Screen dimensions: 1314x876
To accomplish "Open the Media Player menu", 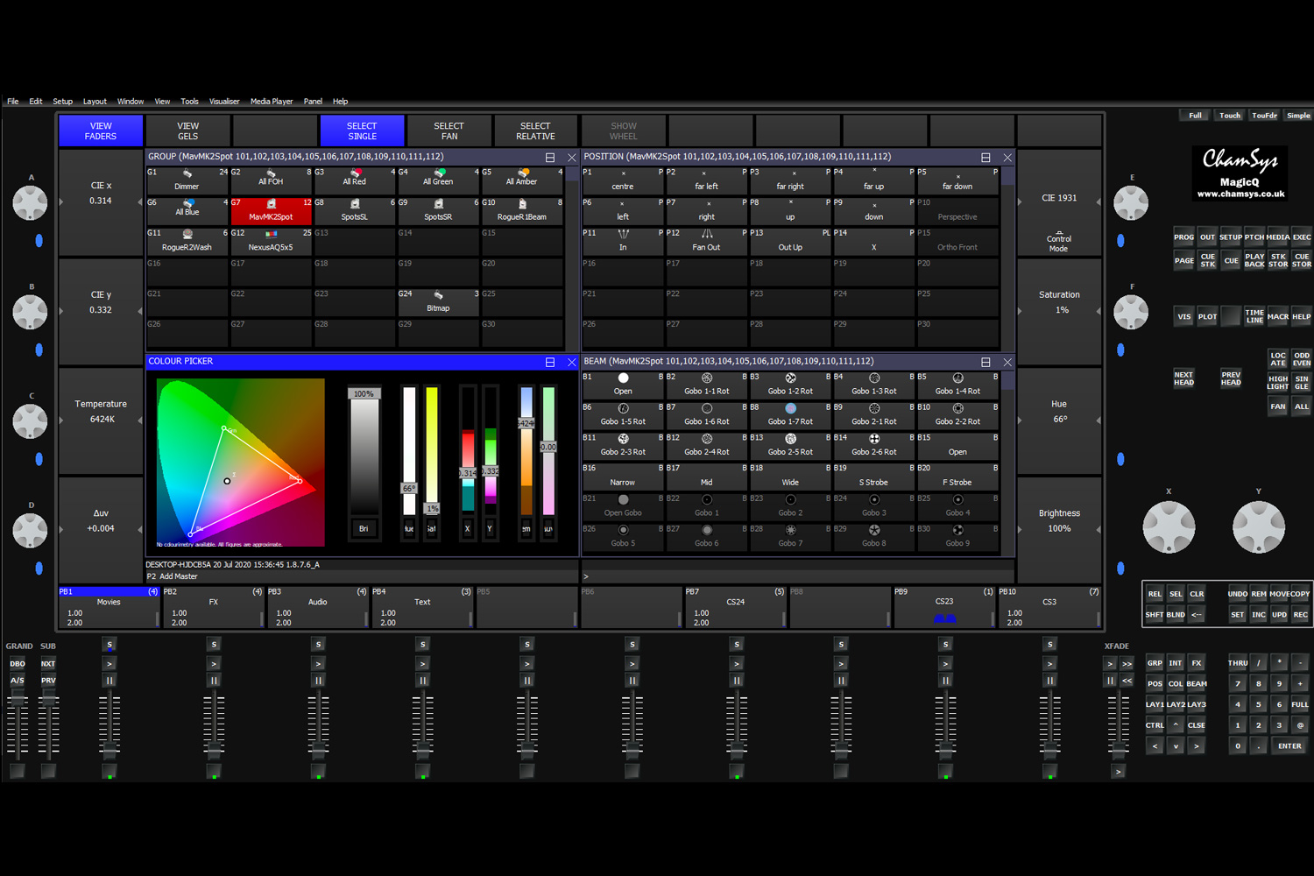I will 272,102.
